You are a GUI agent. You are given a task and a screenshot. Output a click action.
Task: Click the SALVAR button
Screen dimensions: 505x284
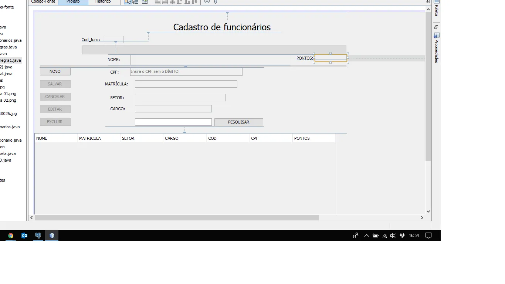click(55, 84)
